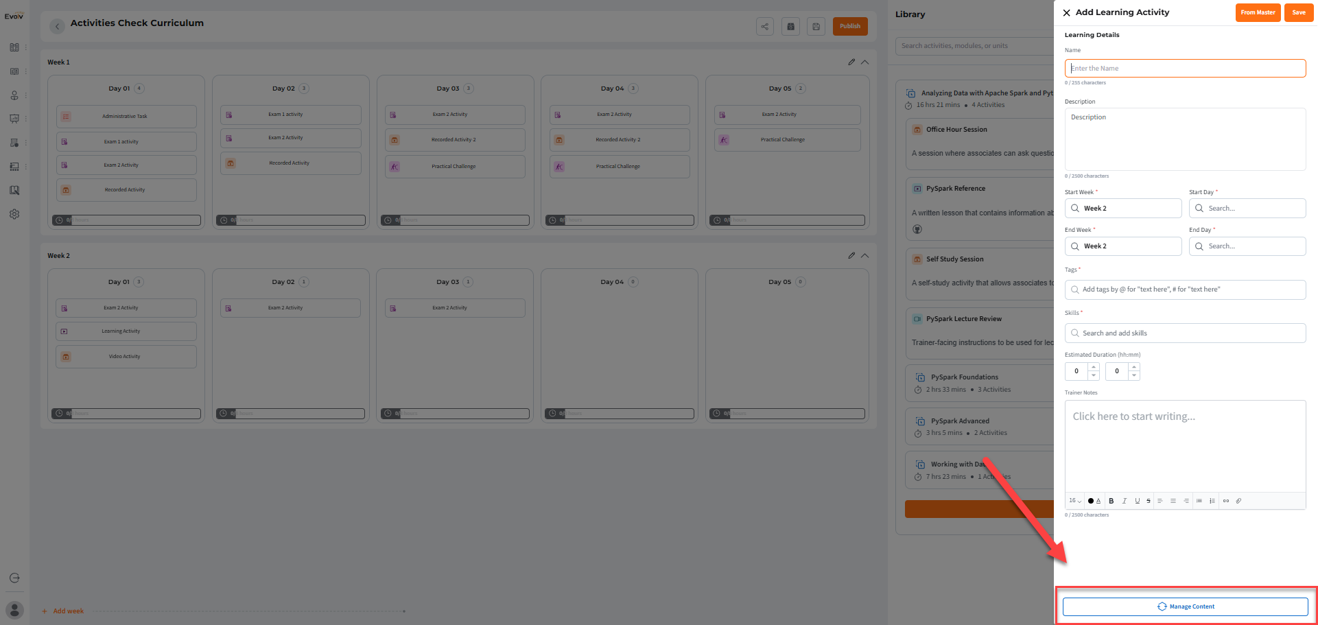The height and width of the screenshot is (625, 1318).
Task: Open the Start Day search dropdown
Action: (x=1247, y=208)
